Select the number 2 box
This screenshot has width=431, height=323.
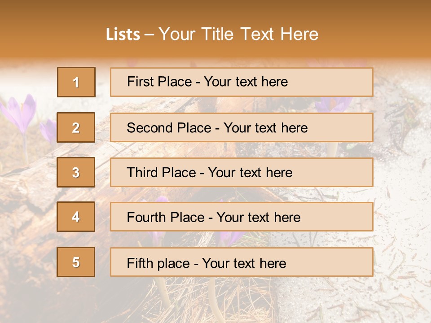[x=76, y=127]
